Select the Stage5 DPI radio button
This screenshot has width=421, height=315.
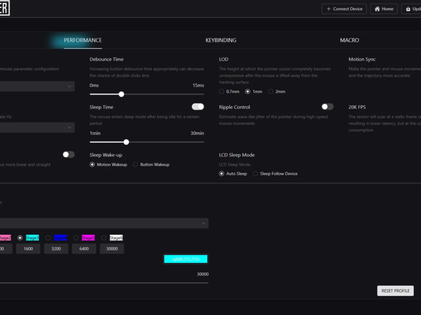pos(76,238)
